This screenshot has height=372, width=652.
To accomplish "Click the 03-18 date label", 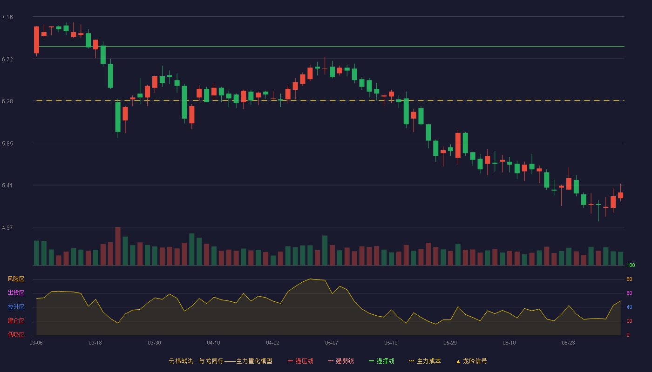I will pyautogui.click(x=95, y=343).
